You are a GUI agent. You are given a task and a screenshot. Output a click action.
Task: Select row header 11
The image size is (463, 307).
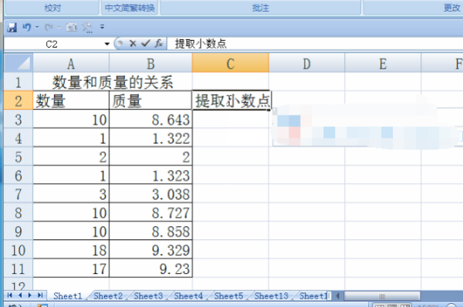point(19,269)
